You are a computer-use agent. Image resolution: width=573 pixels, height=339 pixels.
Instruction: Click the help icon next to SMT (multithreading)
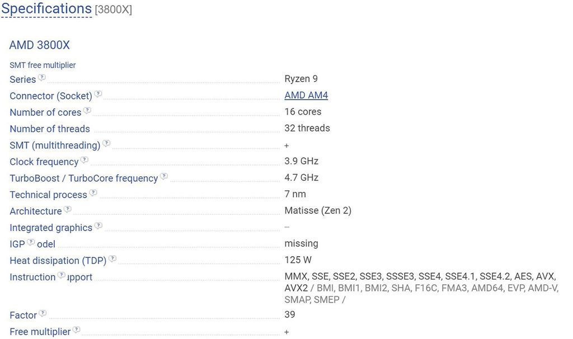pyautogui.click(x=106, y=144)
